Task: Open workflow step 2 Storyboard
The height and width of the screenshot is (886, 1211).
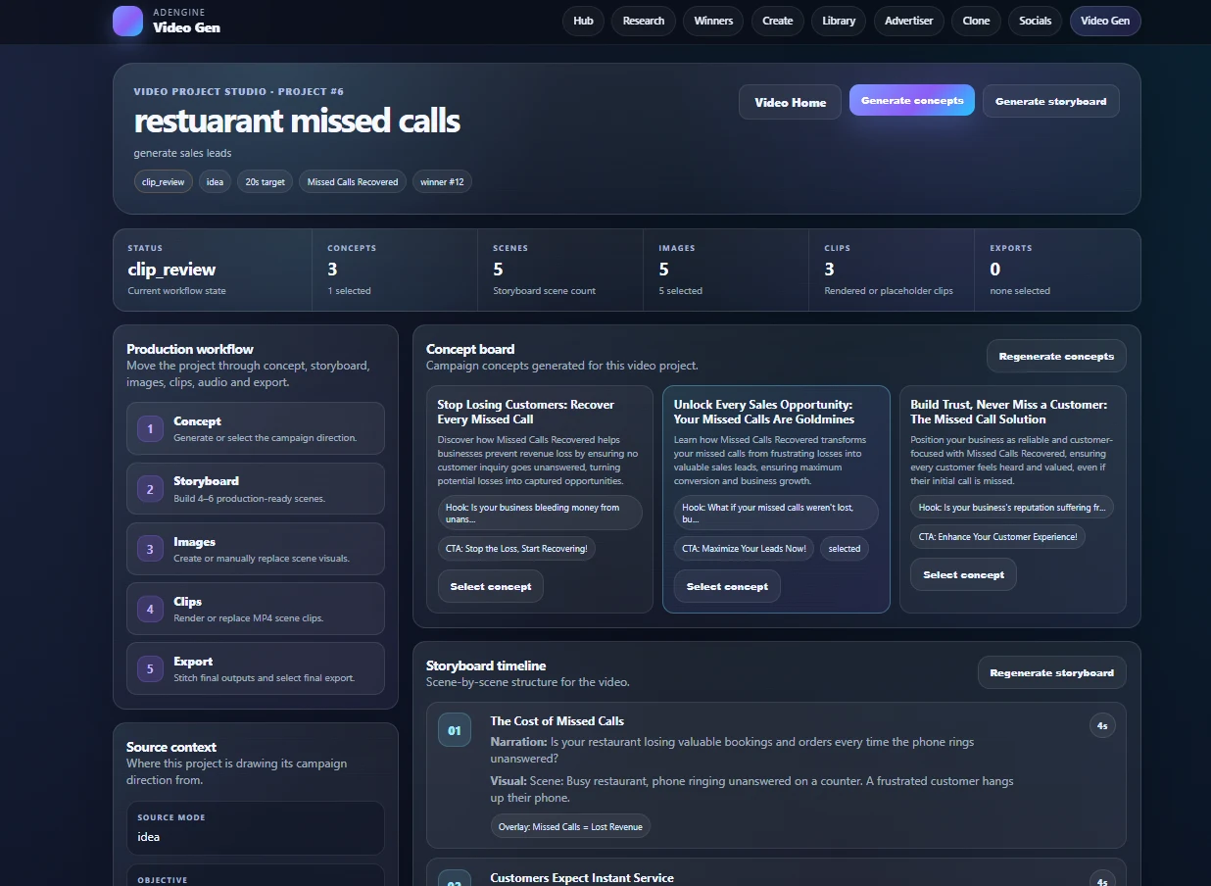Action: coord(256,488)
